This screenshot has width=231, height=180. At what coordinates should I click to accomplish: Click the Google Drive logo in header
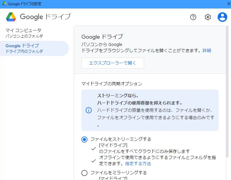11,17
